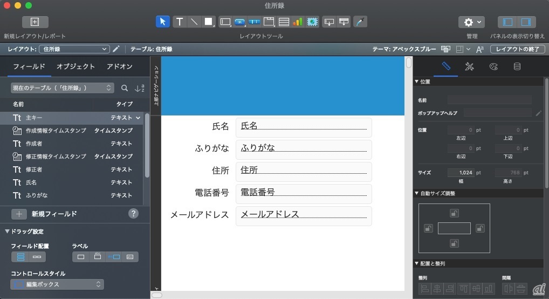The width and height of the screenshot is (549, 299).
Task: Toggle the left panel visibility
Action: pos(507,22)
